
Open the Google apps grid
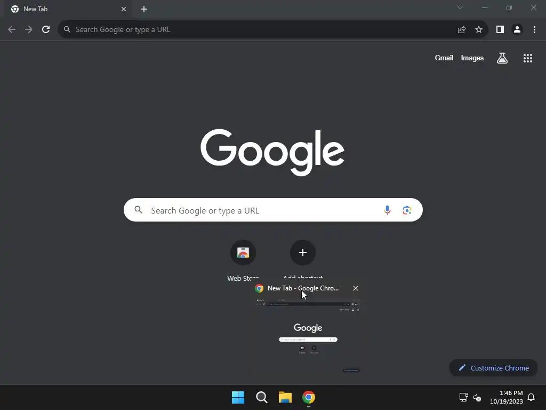[528, 58]
